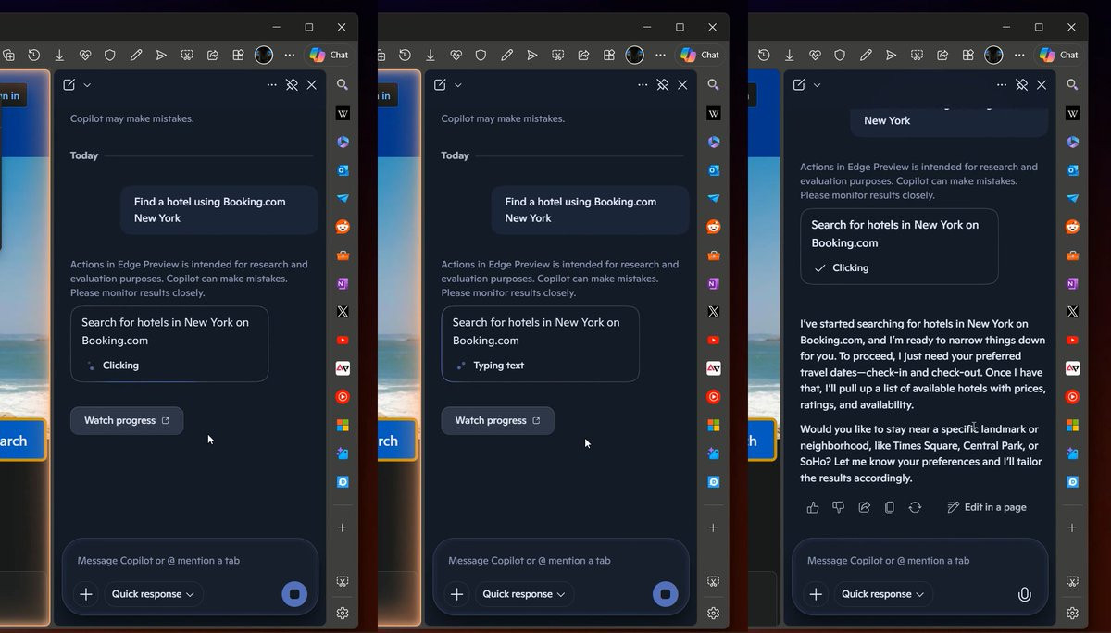The image size is (1111, 633).
Task: Open Copilot pane ellipsis menu in left window
Action: [271, 84]
